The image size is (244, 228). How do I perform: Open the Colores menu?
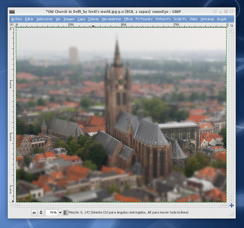click(93, 19)
